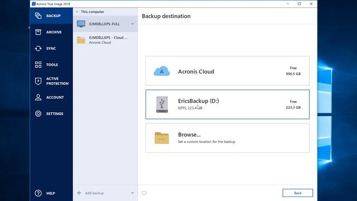The image size is (357, 201).
Task: Choose Browse... custom location
Action: click(x=228, y=138)
